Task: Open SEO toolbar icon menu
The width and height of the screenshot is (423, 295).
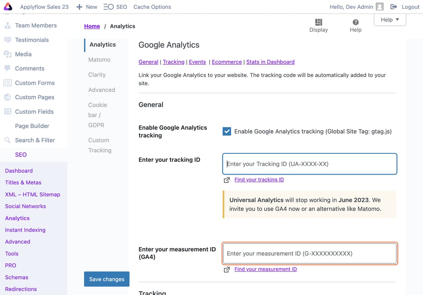Action: point(108,7)
